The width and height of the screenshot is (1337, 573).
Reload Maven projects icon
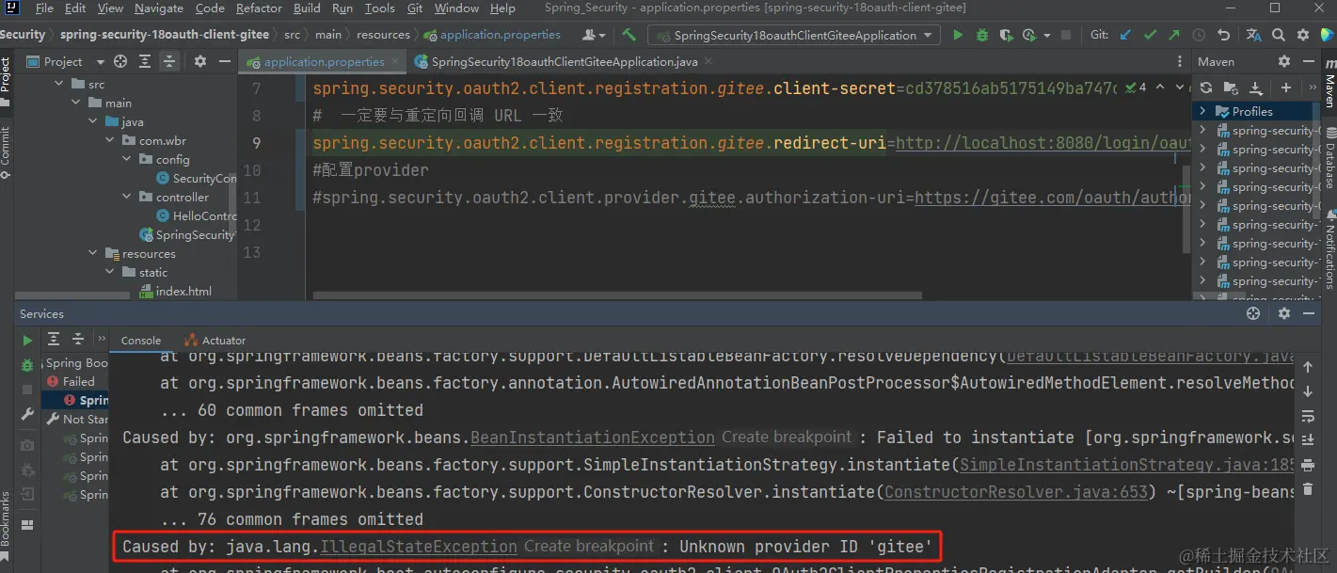[1206, 88]
